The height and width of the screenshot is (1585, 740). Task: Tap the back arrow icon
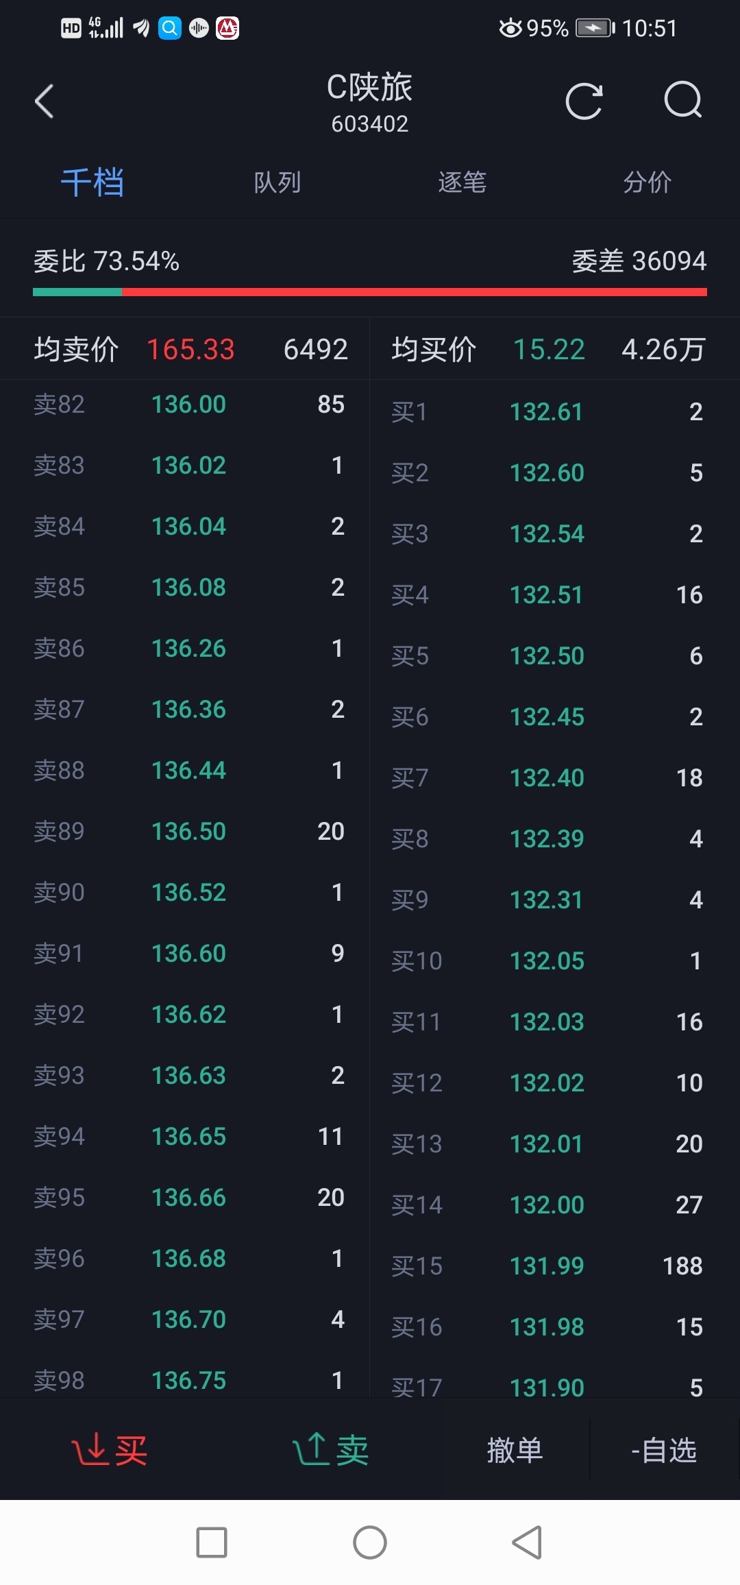[45, 101]
